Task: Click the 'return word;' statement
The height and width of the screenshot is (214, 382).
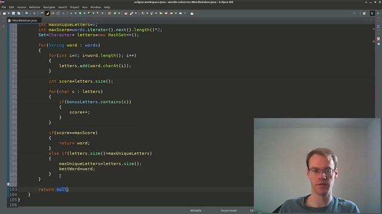Action: (74, 143)
